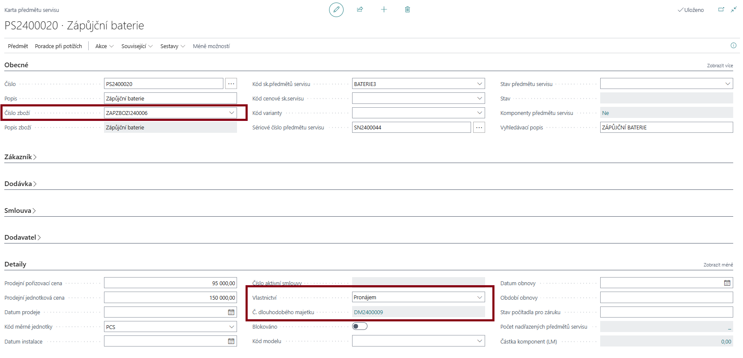Expand the Dodávka section
743x358 pixels.
pyautogui.click(x=20, y=184)
